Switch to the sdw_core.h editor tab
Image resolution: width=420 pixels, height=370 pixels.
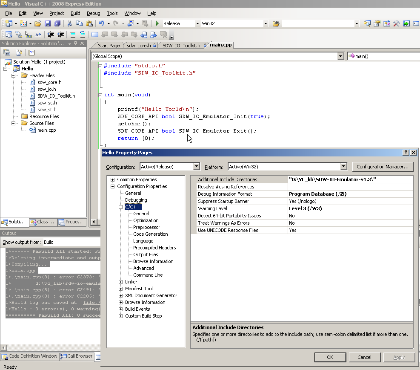point(140,45)
